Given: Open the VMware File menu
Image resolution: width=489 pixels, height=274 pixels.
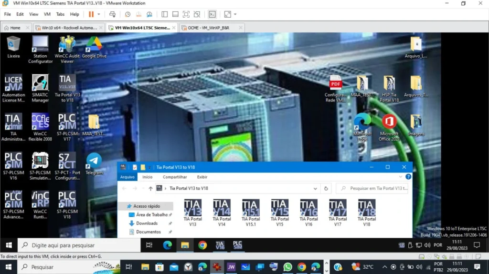Looking at the screenshot, I should (8, 14).
